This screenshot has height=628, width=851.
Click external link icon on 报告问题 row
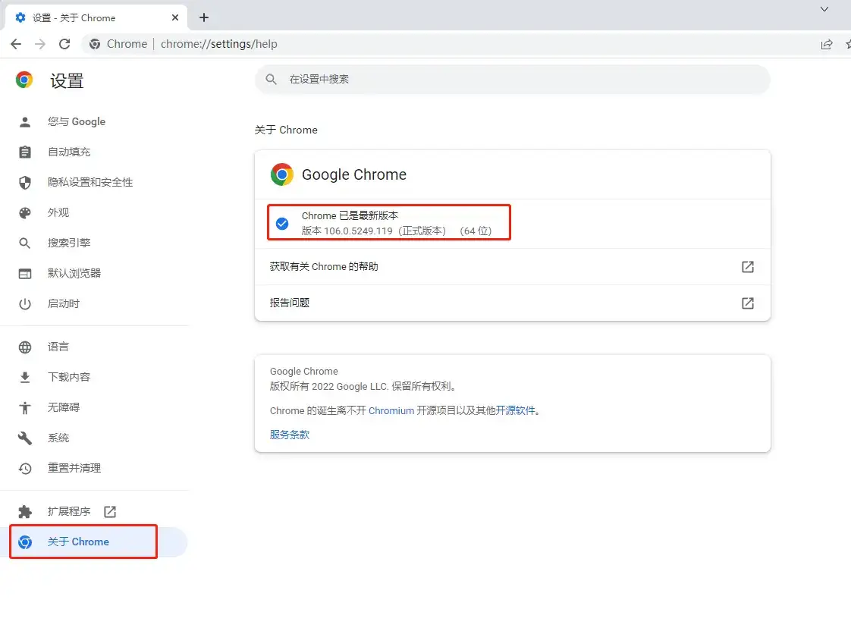[747, 303]
